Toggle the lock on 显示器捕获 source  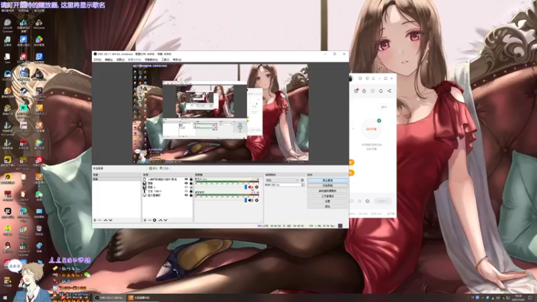tap(191, 195)
